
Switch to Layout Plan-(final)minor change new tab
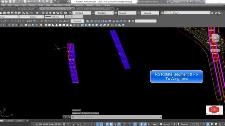55,9
